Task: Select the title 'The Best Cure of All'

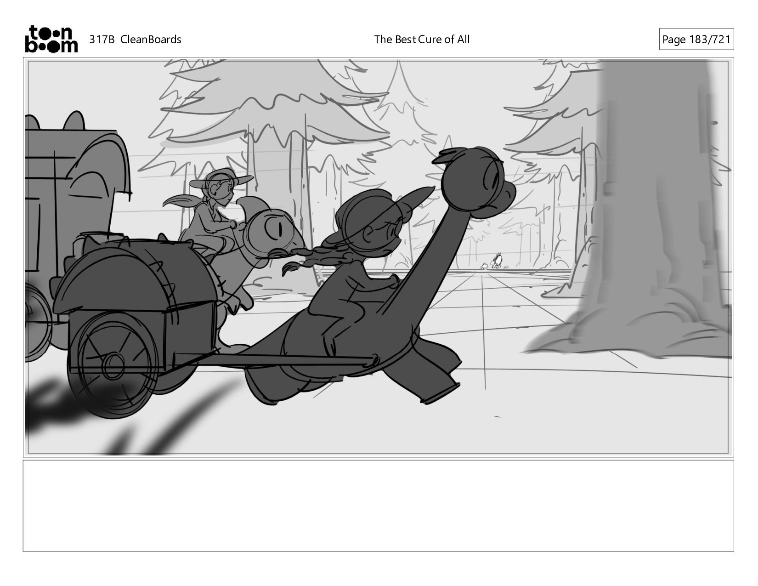Action: pos(422,40)
